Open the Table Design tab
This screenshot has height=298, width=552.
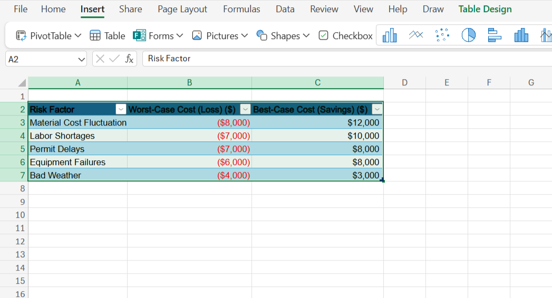click(485, 9)
